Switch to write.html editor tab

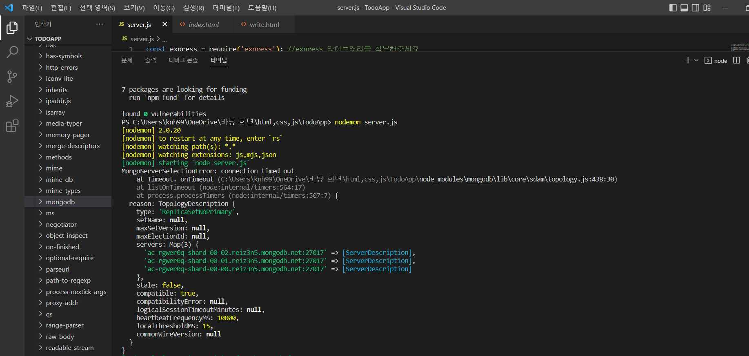(x=264, y=24)
